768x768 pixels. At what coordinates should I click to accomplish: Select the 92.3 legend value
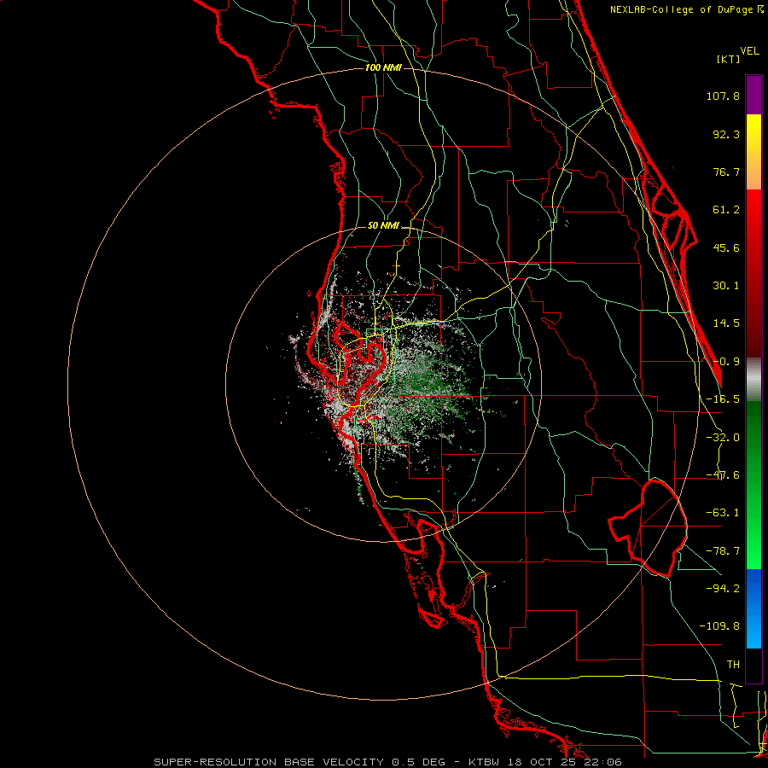pos(726,134)
